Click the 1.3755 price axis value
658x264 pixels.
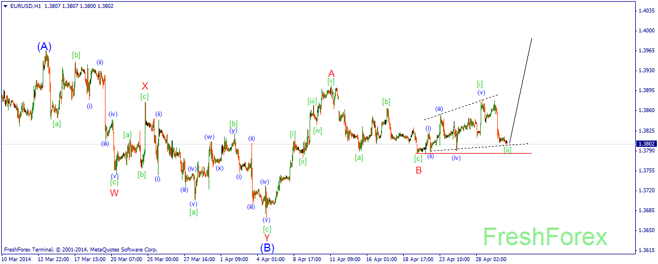point(645,171)
